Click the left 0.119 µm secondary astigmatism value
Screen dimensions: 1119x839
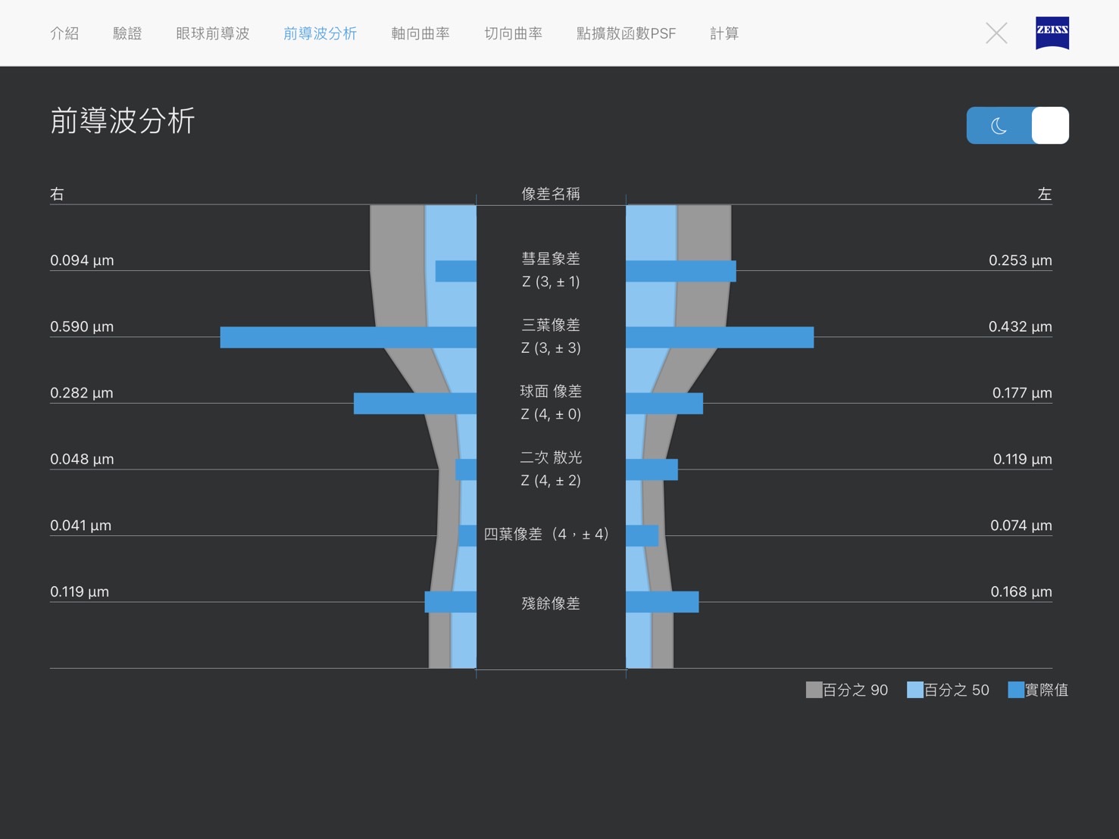1022,459
